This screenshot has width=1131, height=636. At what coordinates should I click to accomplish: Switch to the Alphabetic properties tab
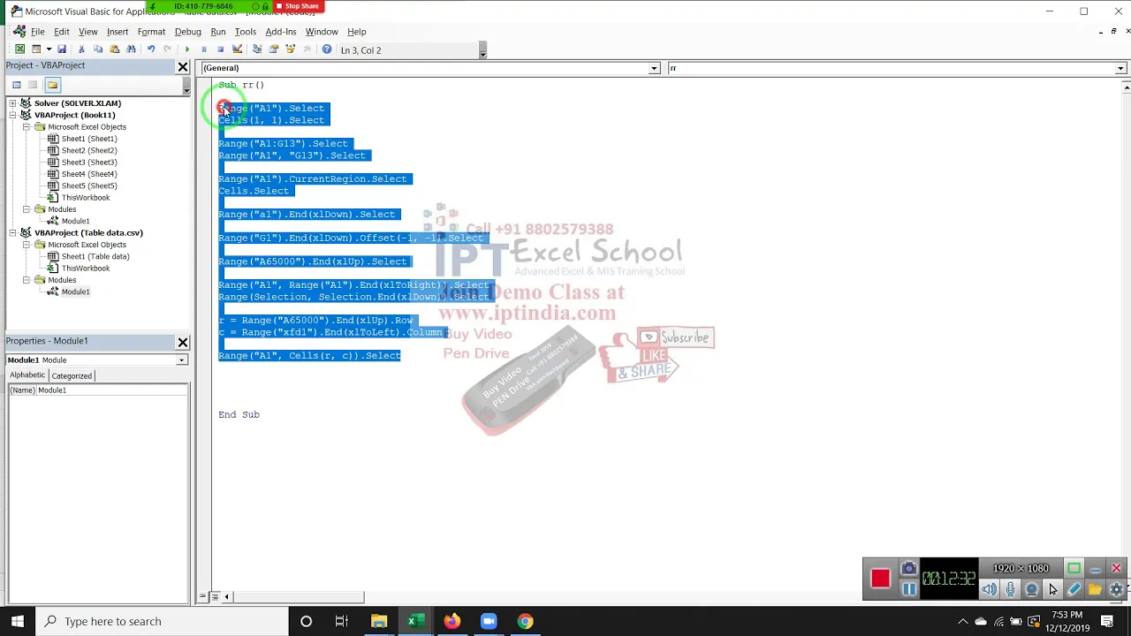coord(27,375)
